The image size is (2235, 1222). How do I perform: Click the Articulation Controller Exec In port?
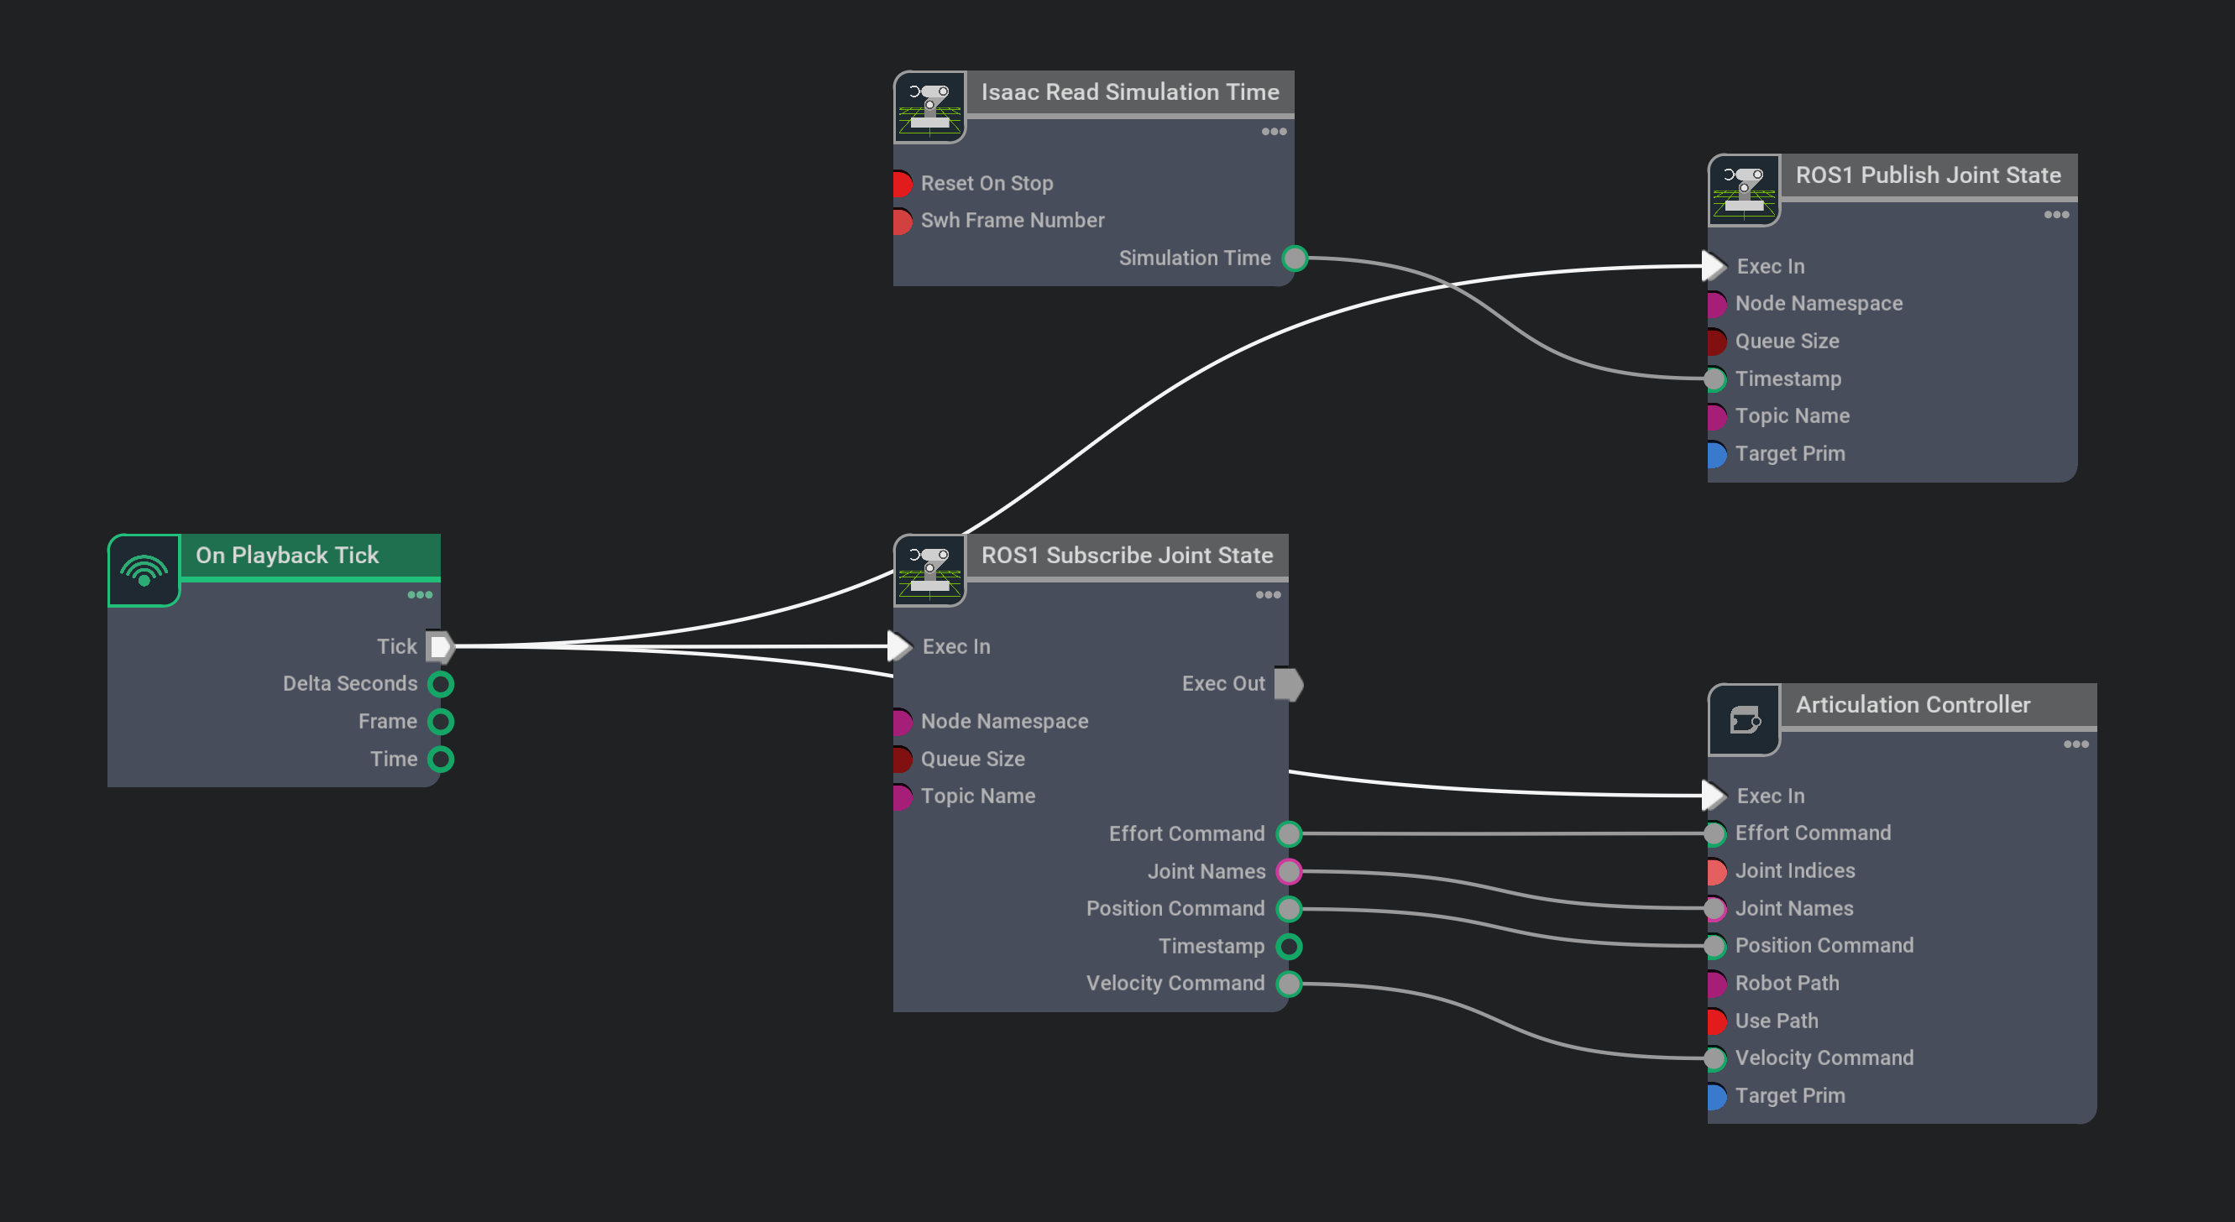pyautogui.click(x=1714, y=796)
